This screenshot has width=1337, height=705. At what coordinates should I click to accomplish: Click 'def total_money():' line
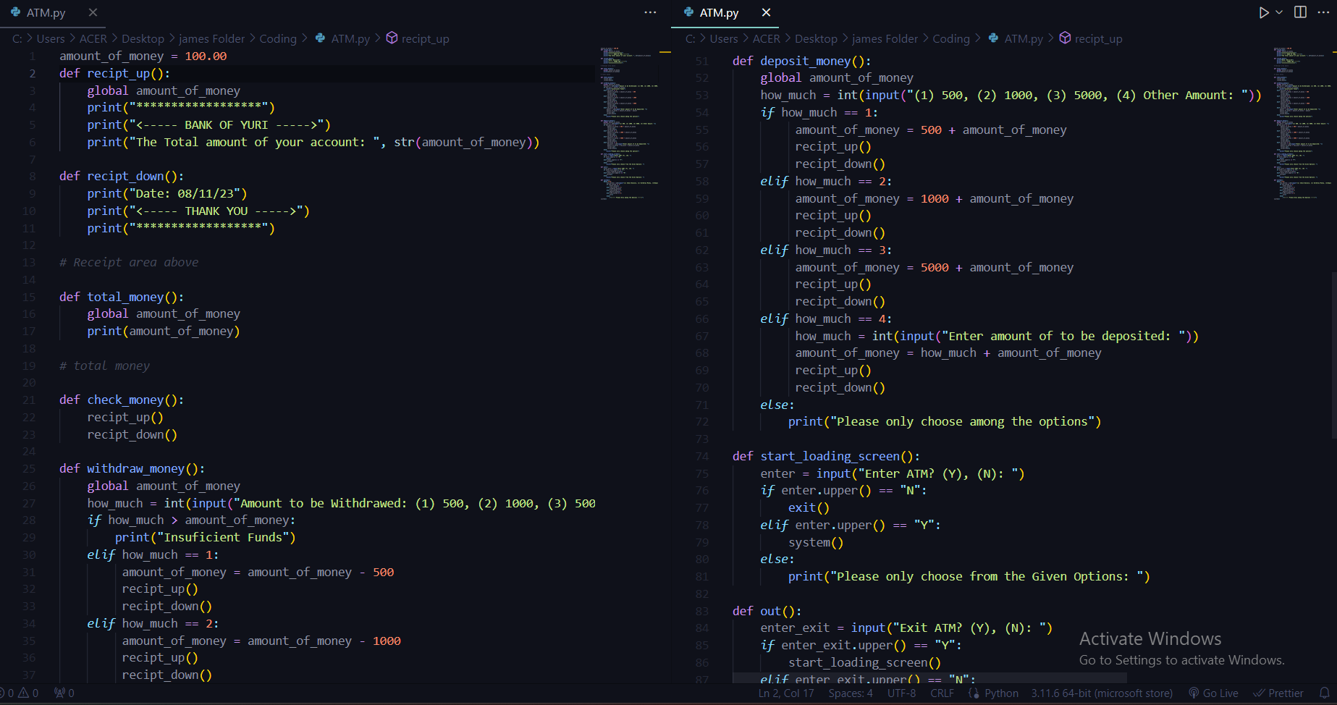coord(122,297)
